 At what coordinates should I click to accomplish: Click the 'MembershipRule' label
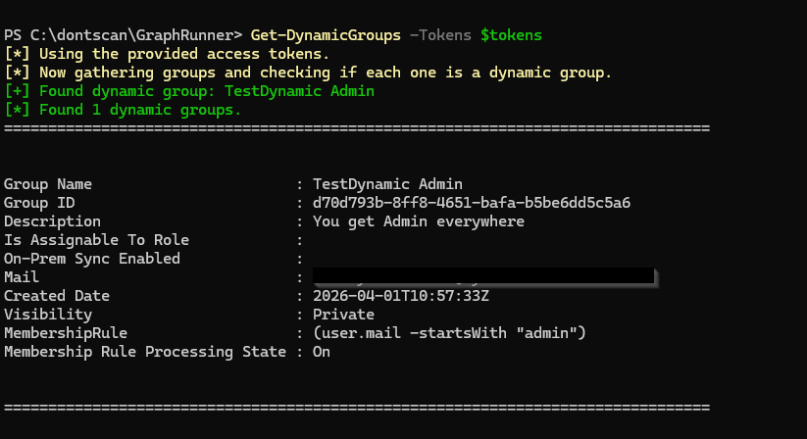[66, 333]
